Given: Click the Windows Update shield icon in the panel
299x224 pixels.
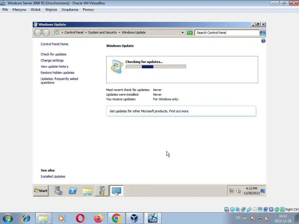Looking at the screenshot, I should (x=117, y=67).
